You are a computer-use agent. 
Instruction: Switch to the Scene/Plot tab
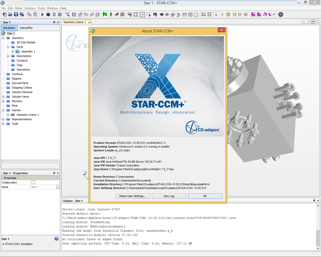tap(26, 28)
